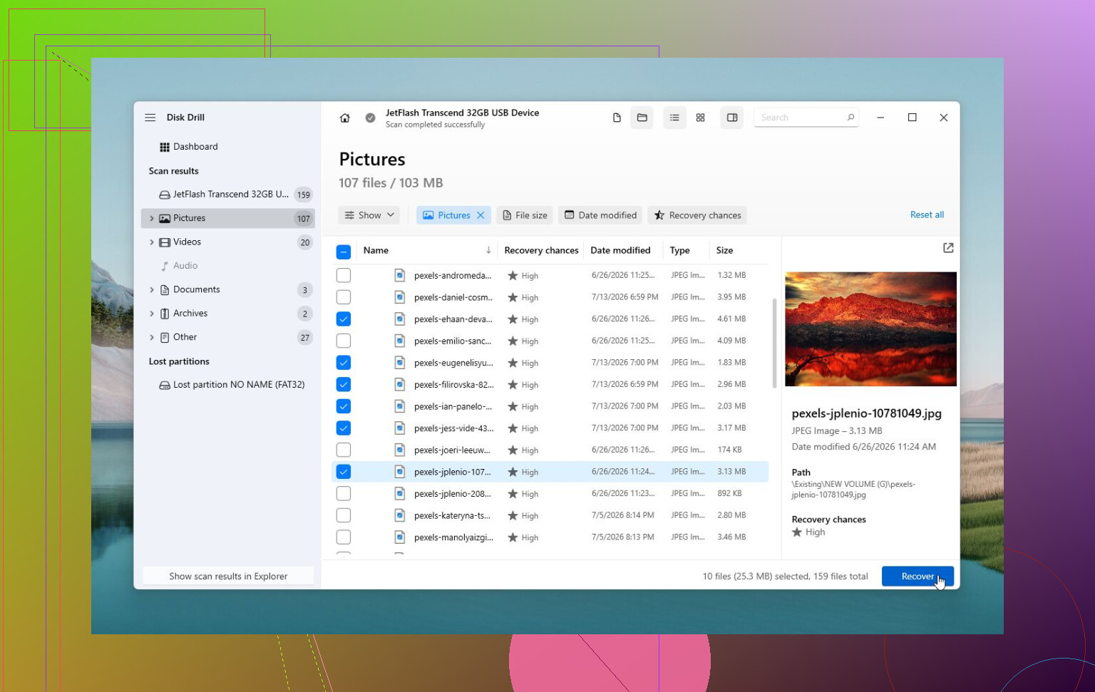The image size is (1095, 692).
Task: Select the pexels-ian-panelo file name
Action: click(453, 406)
